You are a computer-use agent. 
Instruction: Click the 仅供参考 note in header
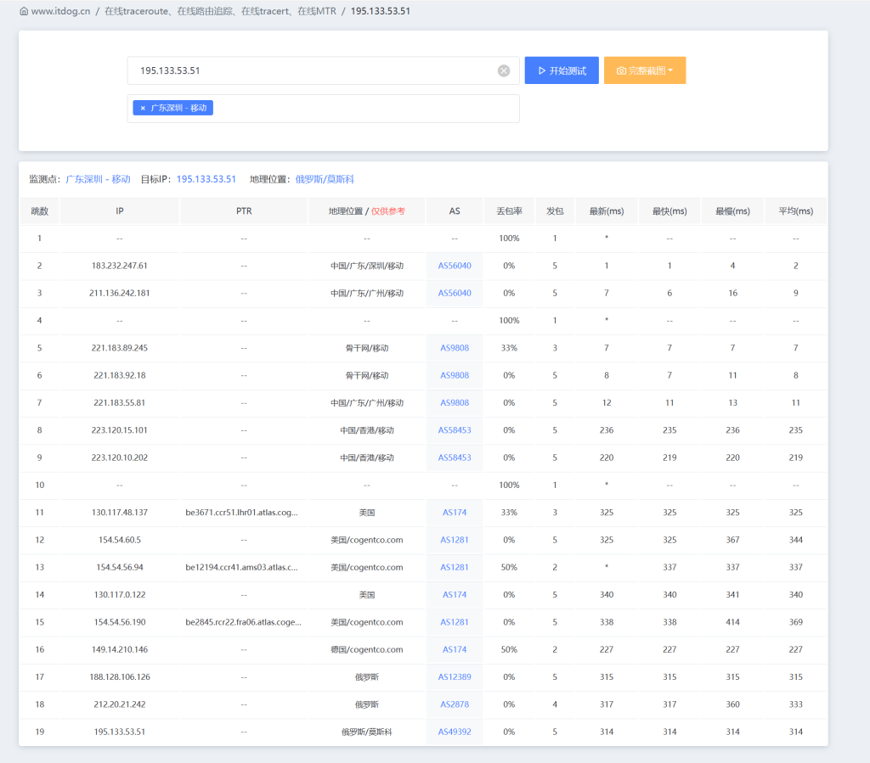(387, 211)
